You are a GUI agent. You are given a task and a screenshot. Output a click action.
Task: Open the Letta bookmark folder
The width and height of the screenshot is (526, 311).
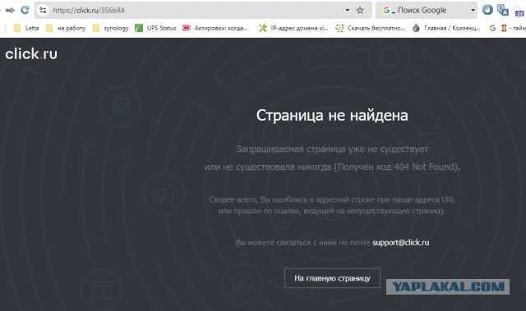tap(26, 28)
